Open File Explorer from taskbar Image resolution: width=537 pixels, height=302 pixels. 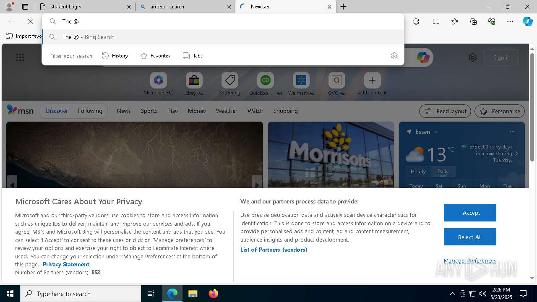(x=193, y=294)
